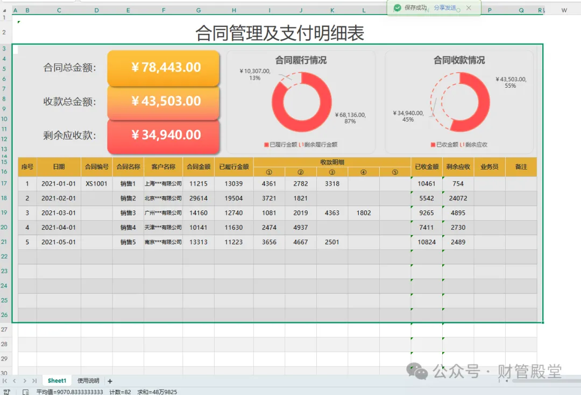Jump to the last sheet with the >| arrow
Viewport: 581px width, 395px height.
(34, 380)
